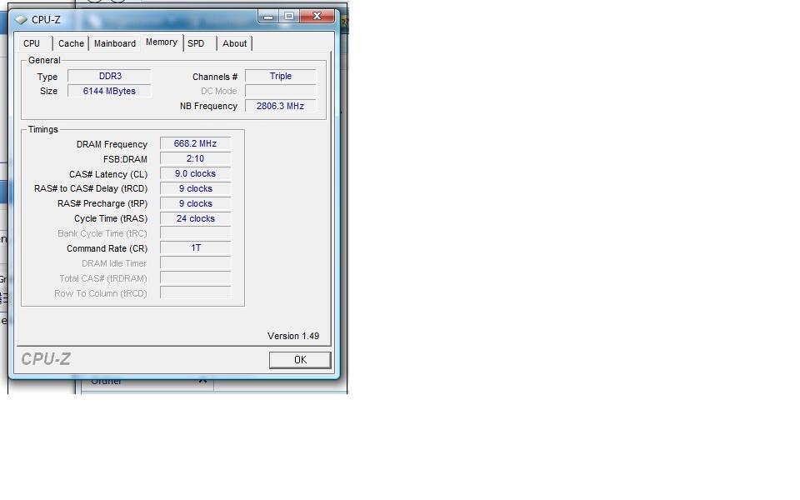This screenshot has height=500, width=800.
Task: Switch to the CPU tab
Action: pos(32,43)
